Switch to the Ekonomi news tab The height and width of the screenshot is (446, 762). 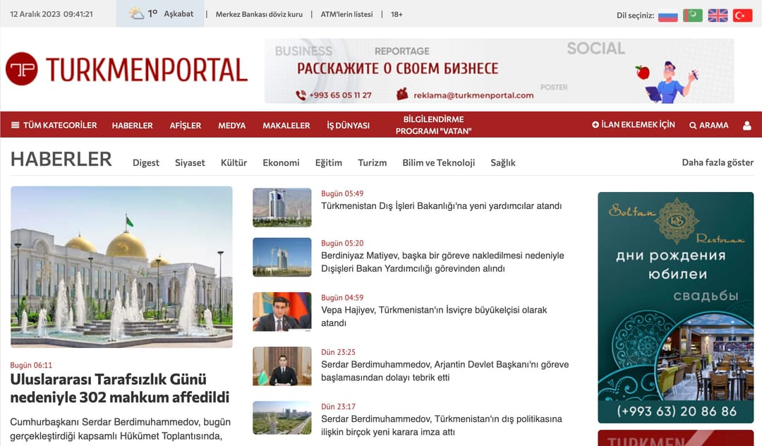[x=281, y=162]
